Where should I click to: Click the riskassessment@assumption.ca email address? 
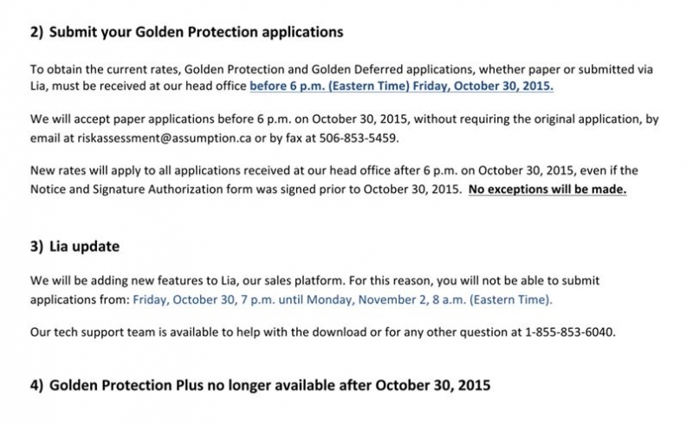click(165, 138)
